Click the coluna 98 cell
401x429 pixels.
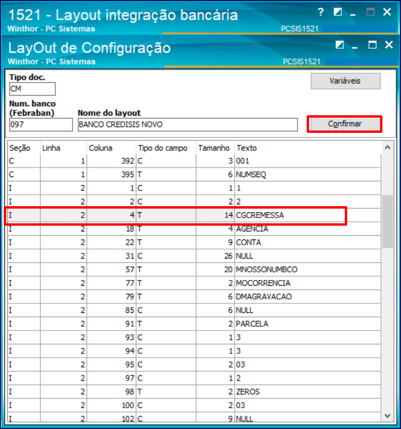tap(111, 392)
